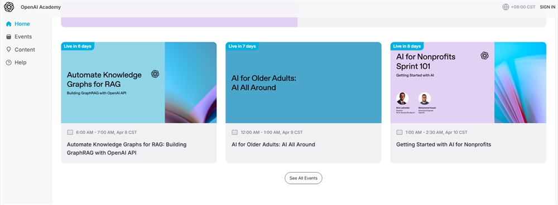Click calendar icon beside Apr 8 time
558x205 pixels.
pyautogui.click(x=70, y=132)
